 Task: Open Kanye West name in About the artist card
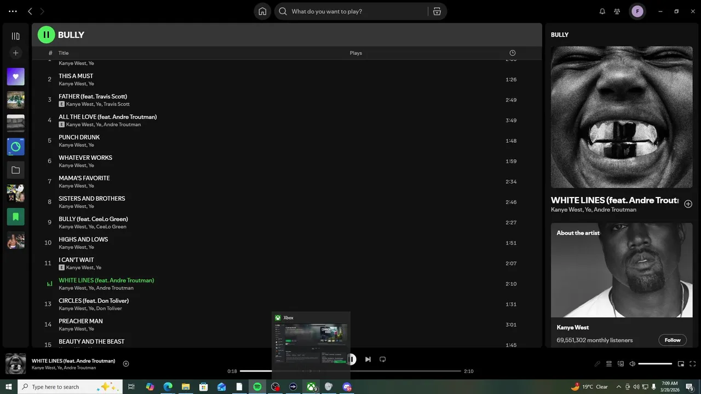(x=573, y=327)
